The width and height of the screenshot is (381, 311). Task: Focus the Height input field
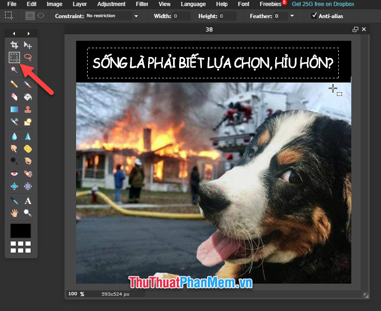pyautogui.click(x=227, y=16)
